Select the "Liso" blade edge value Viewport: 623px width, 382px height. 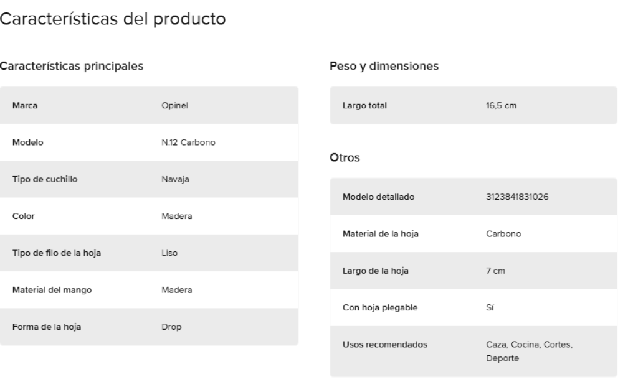click(x=169, y=253)
